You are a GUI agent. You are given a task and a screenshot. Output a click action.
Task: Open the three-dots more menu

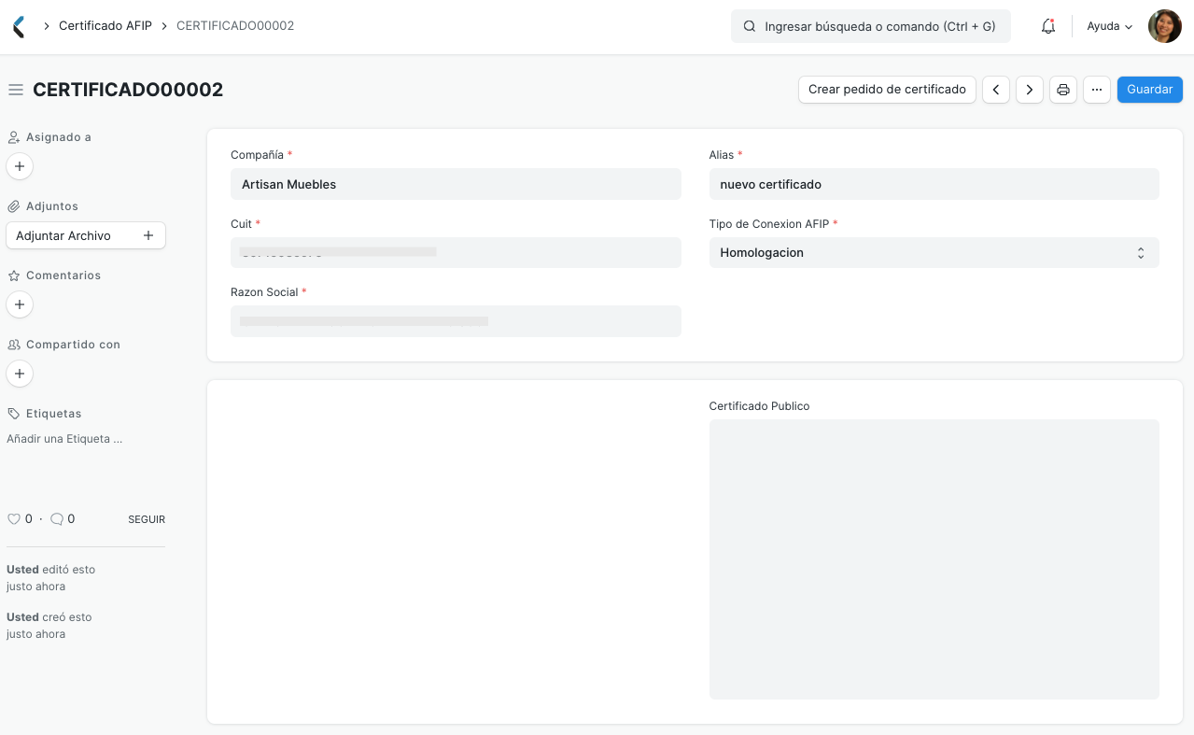[1097, 90]
